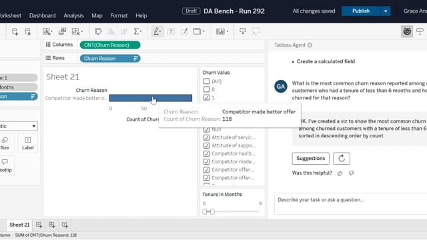Image resolution: width=427 pixels, height=240 pixels.
Task: Click the Show Me cards icon
Action: [x=220, y=31]
